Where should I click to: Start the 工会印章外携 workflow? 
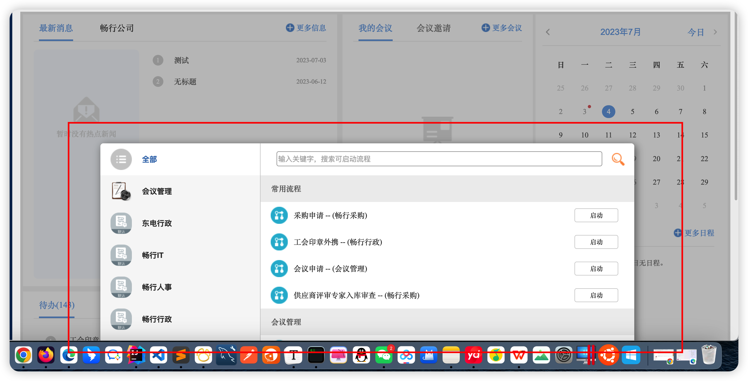[596, 242]
